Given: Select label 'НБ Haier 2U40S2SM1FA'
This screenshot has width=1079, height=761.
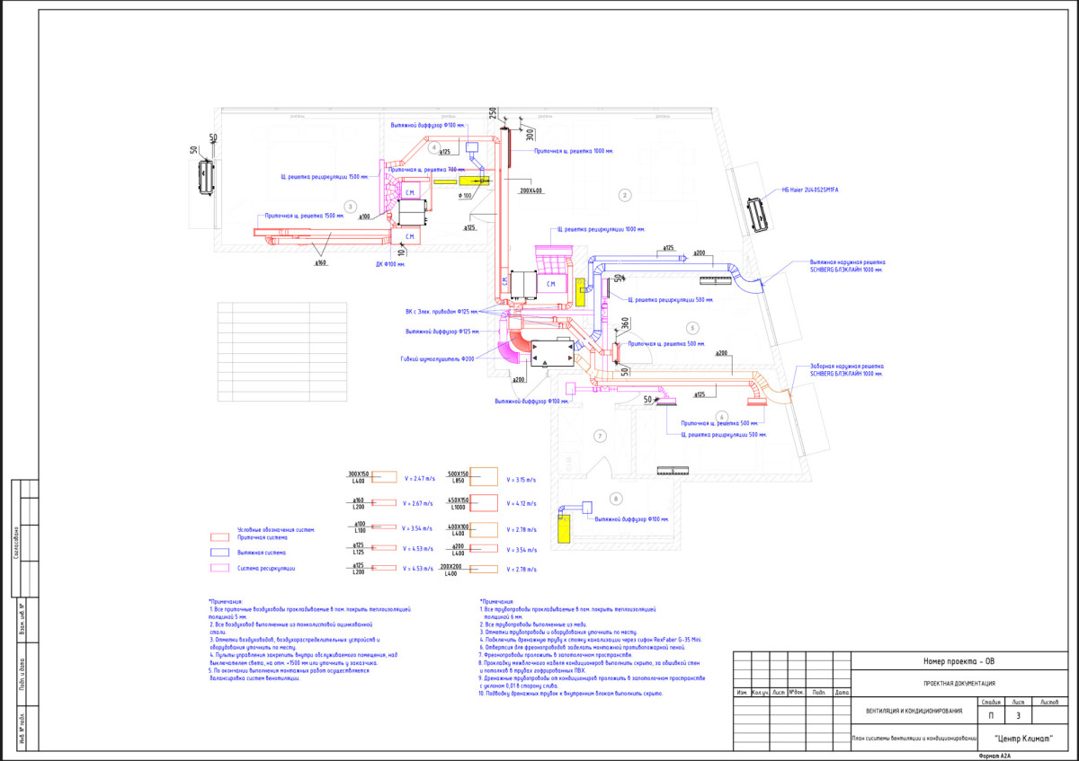Looking at the screenshot, I should (x=808, y=190).
